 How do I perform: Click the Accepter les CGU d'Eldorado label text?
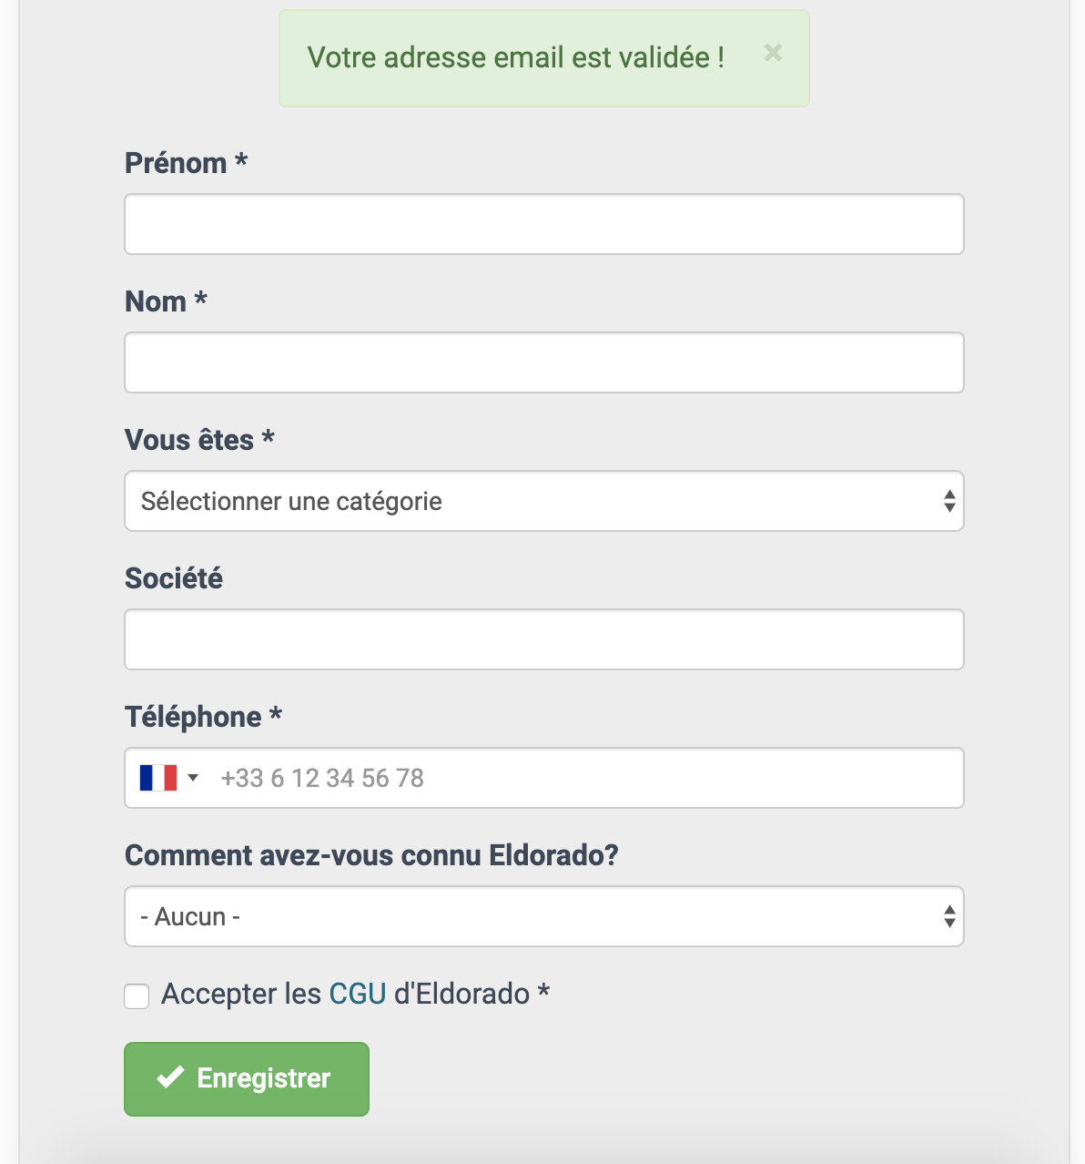355,994
